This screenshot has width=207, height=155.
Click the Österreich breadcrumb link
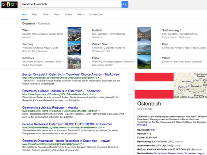click(29, 24)
